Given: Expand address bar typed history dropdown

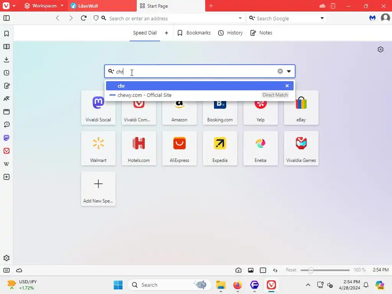Looking at the screenshot, I should coord(240,18).
